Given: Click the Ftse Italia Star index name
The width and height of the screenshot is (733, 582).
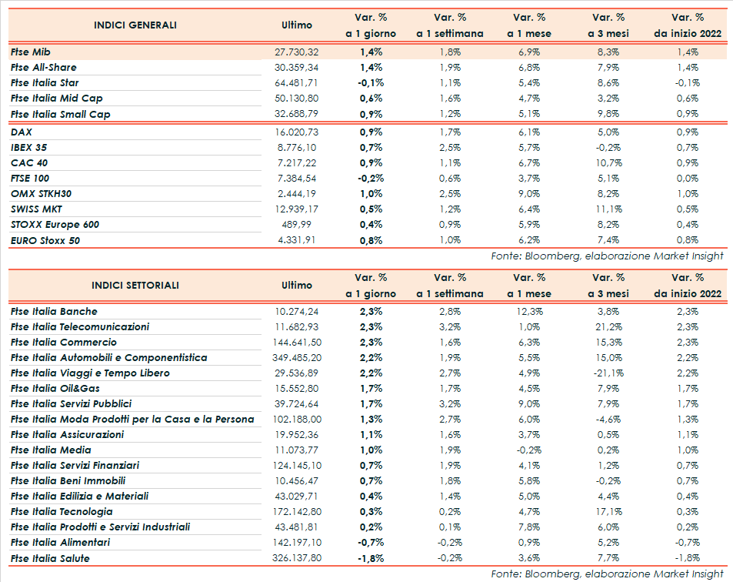Looking at the screenshot, I should click(x=45, y=82).
